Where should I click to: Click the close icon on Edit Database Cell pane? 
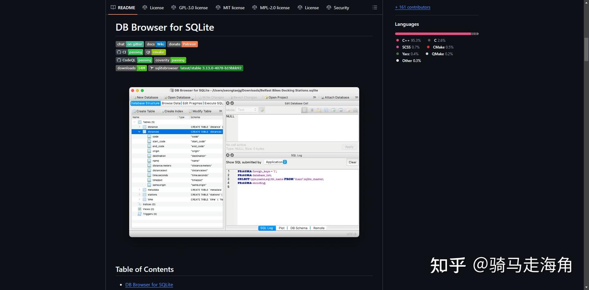pos(228,103)
